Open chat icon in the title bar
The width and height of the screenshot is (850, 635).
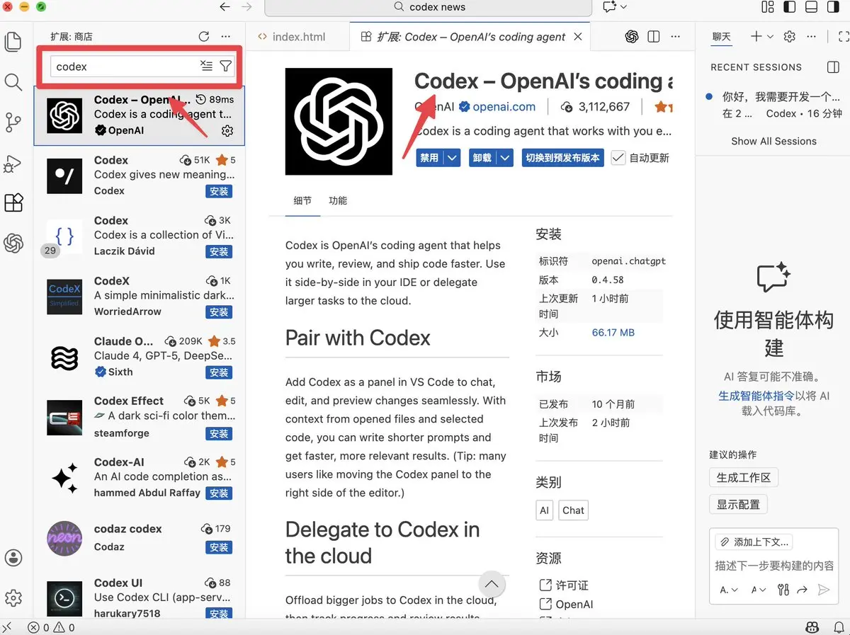pyautogui.click(x=609, y=6)
